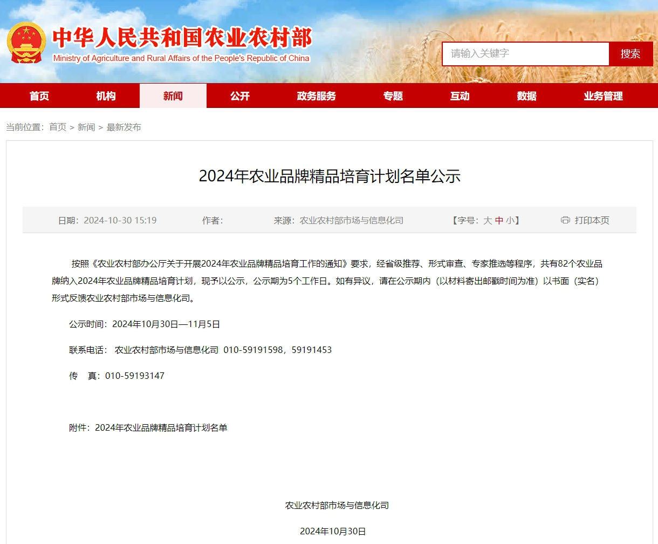
Task: Open the 政务服务 menu item
Action: tap(317, 96)
